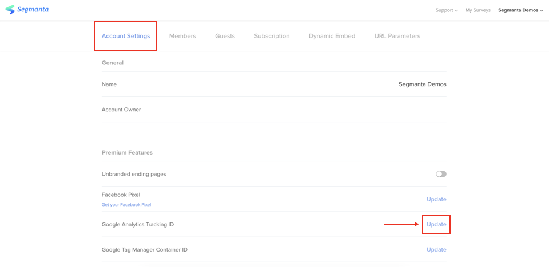Click the Premium Features section heading
549x267 pixels.
click(127, 153)
